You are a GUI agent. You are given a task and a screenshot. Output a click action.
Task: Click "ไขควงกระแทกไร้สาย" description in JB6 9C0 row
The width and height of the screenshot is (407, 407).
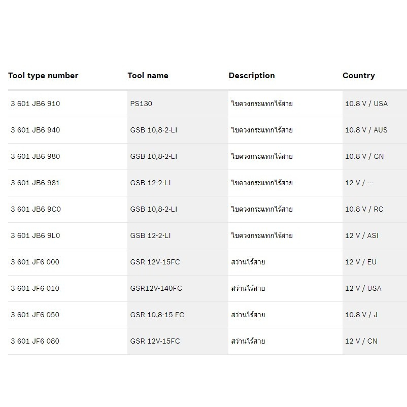pos(262,209)
